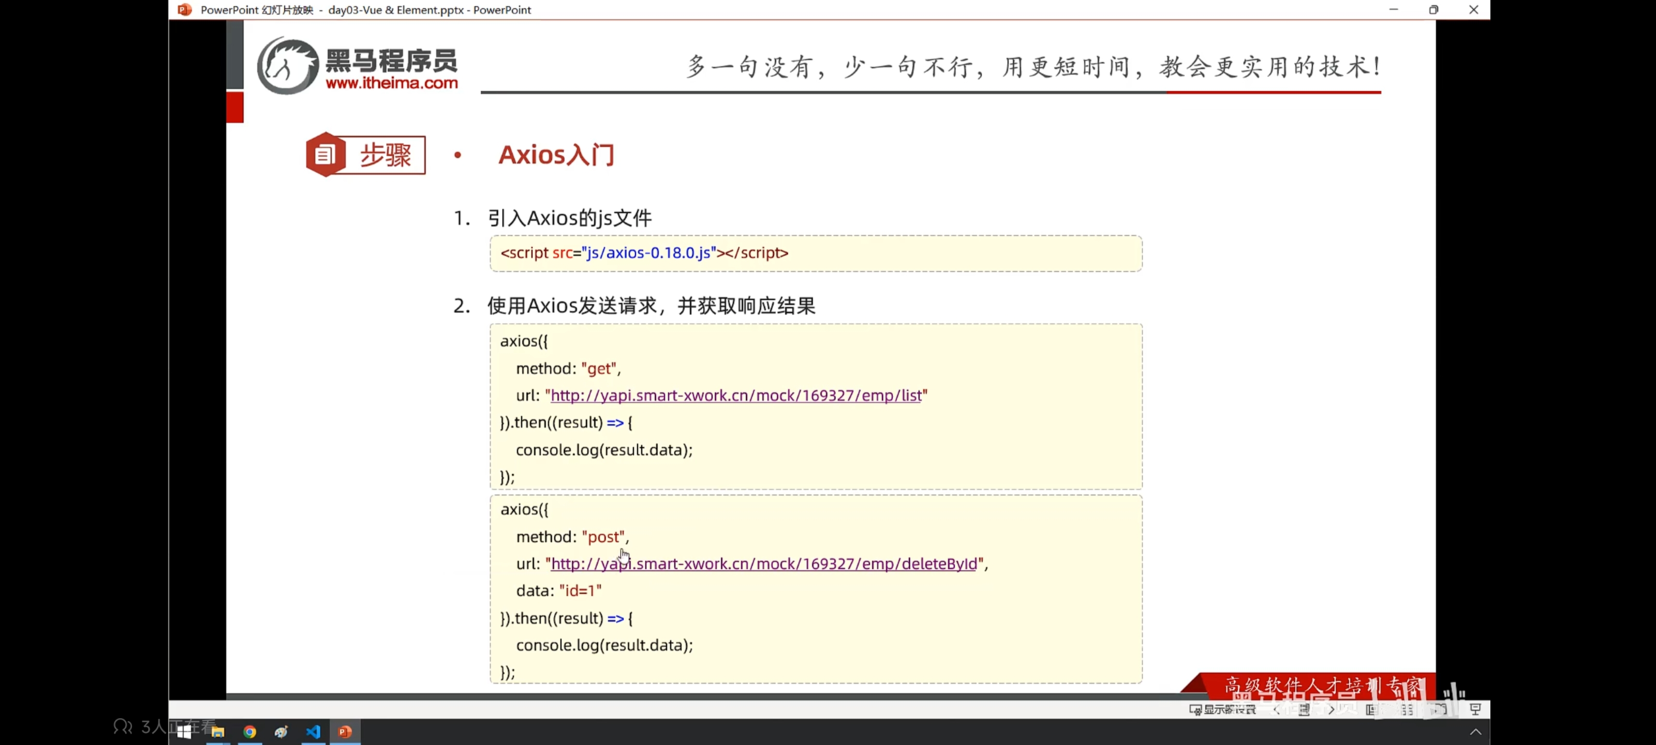1656x745 pixels.
Task: Open the emp/deleteById mock API link
Action: 764,564
